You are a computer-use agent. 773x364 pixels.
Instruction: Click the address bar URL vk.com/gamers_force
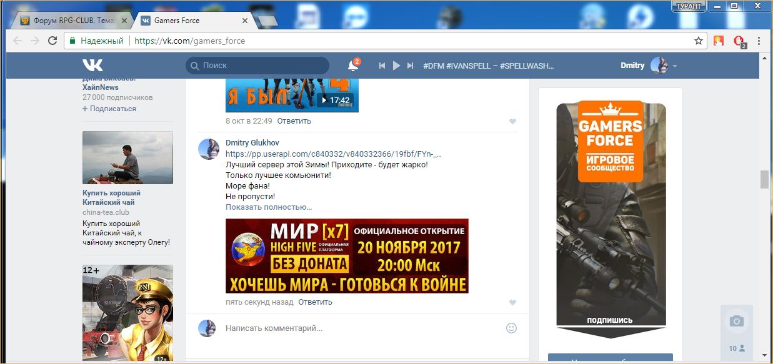pyautogui.click(x=190, y=41)
